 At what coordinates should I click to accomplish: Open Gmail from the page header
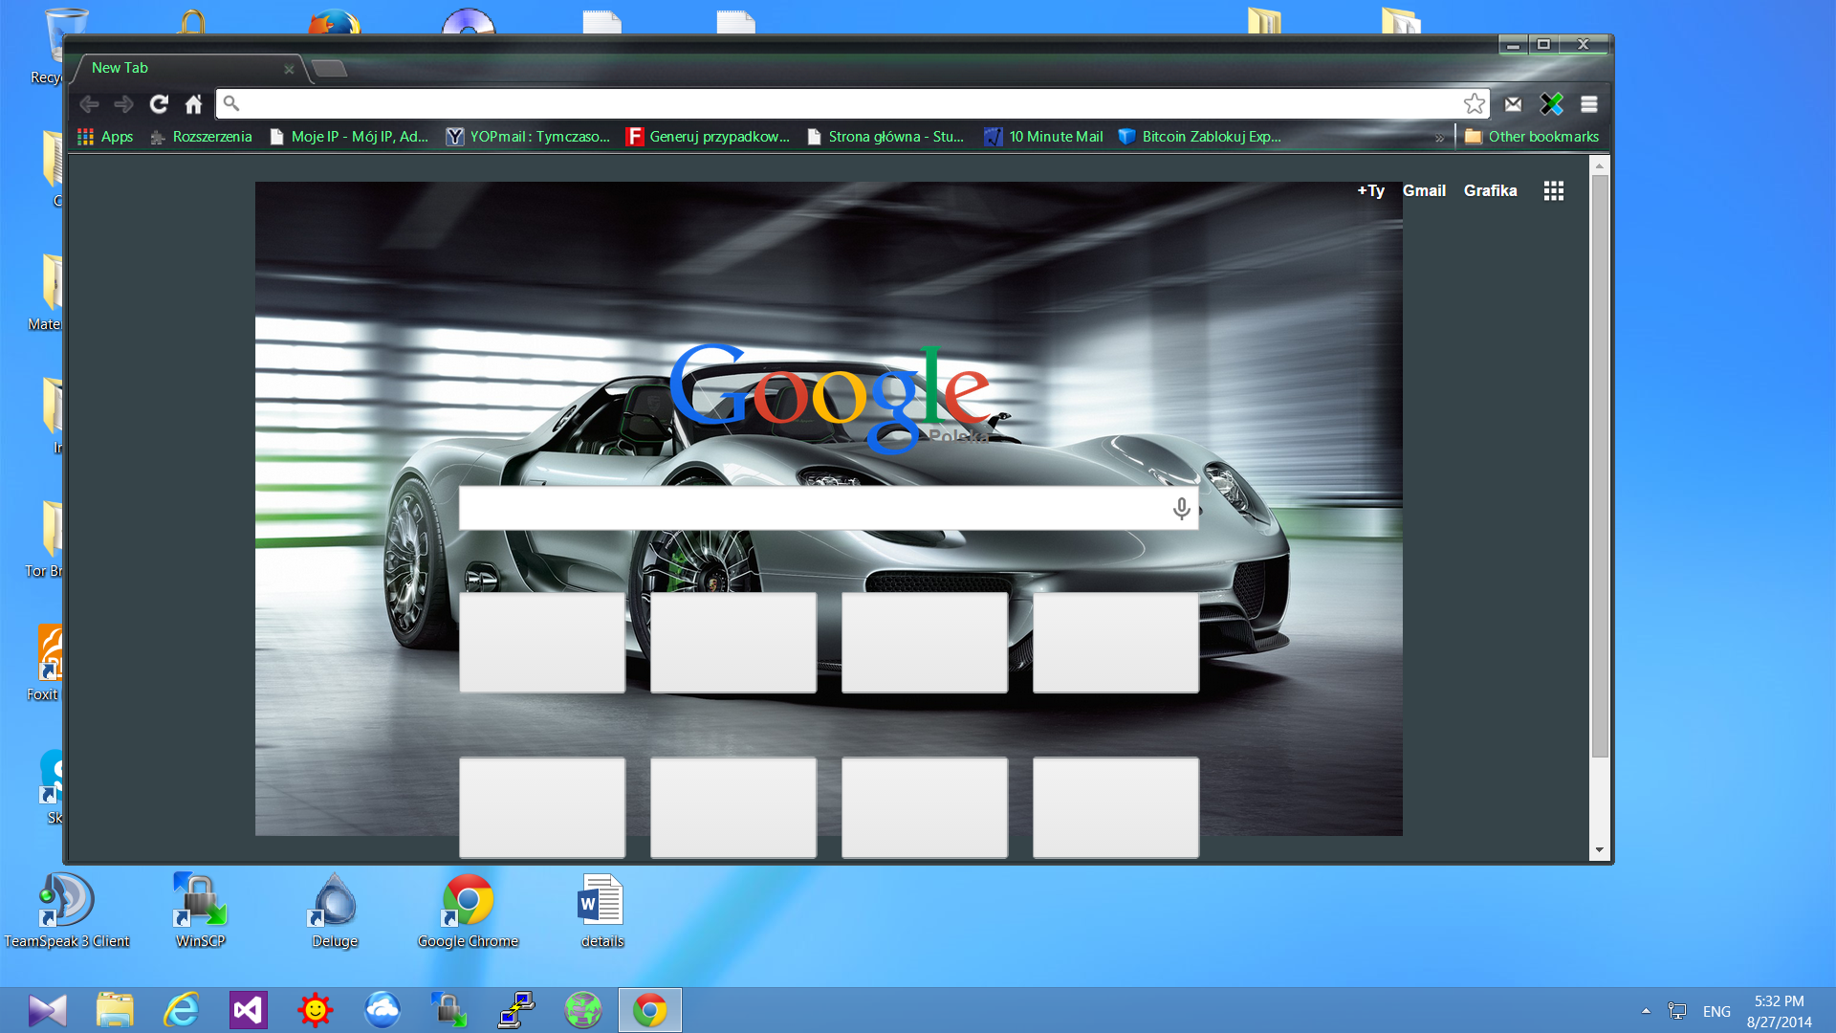tap(1424, 190)
